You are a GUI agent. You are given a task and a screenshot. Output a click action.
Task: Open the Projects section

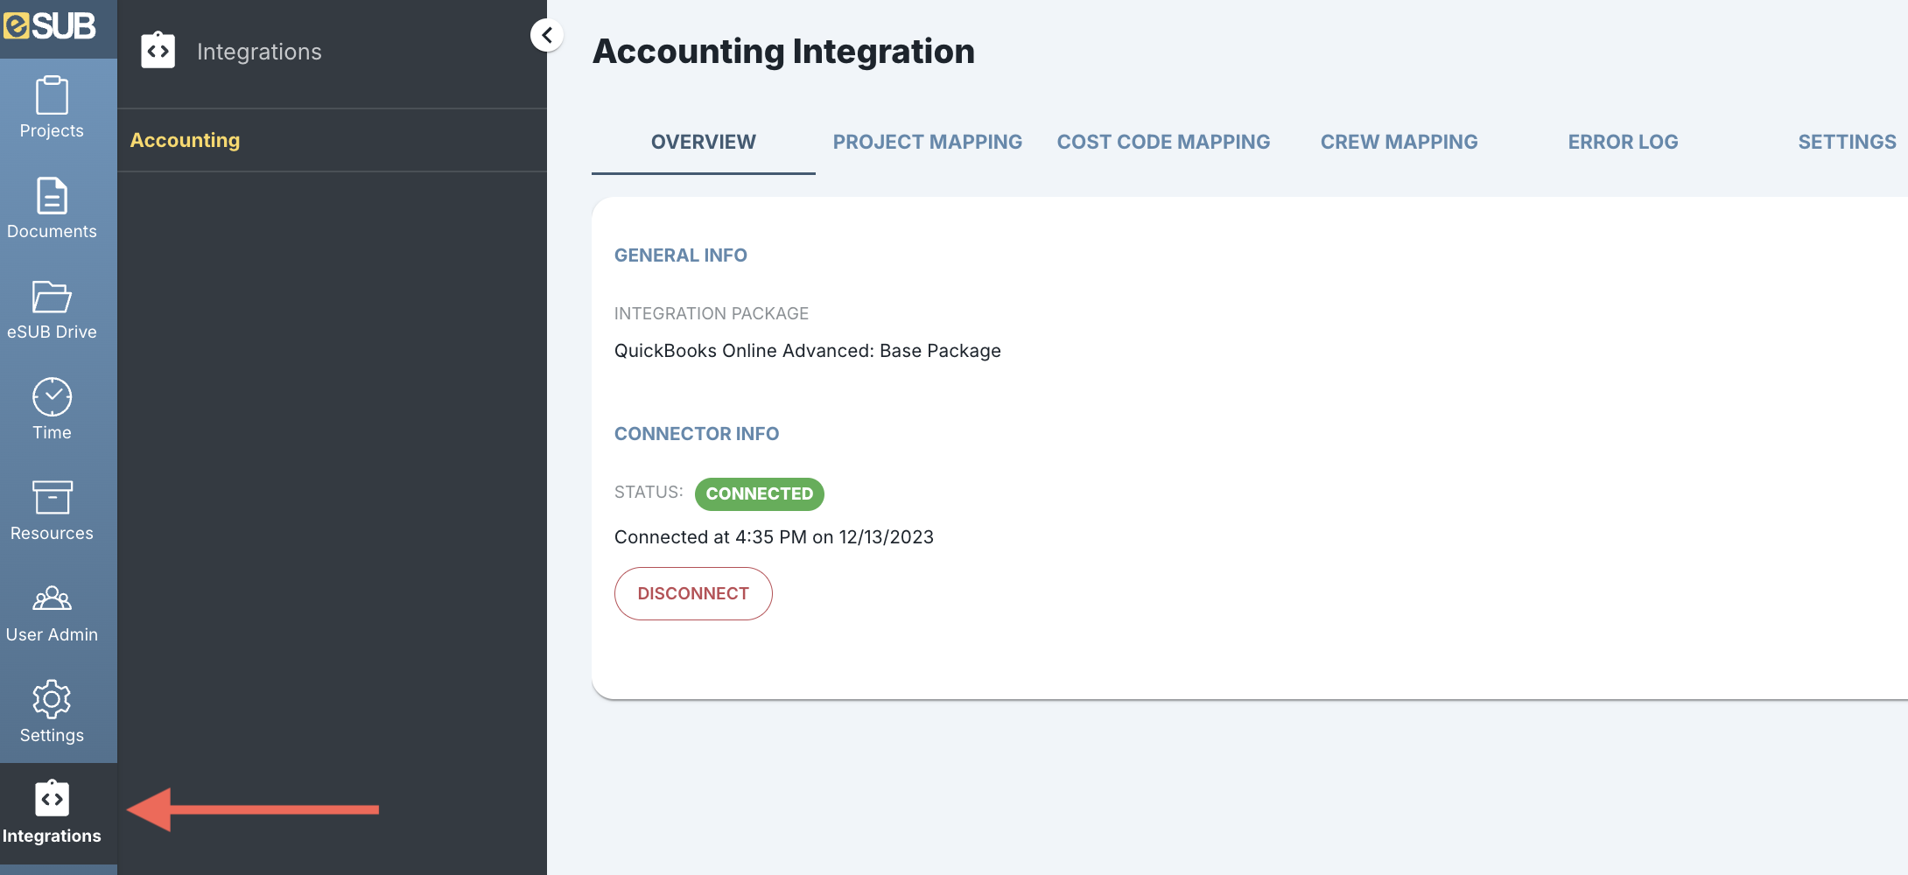[52, 108]
